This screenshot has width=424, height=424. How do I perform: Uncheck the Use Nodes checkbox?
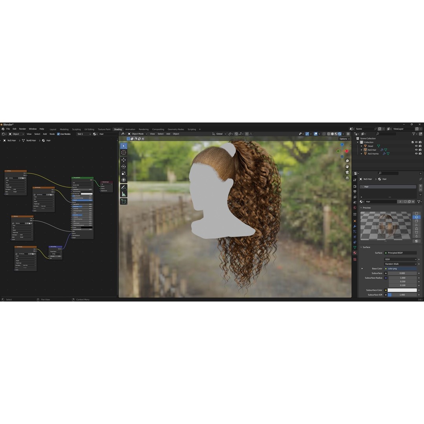point(58,134)
